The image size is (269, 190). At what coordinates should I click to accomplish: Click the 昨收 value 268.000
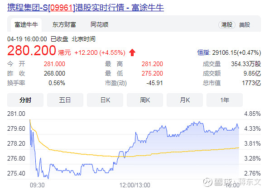54,73
